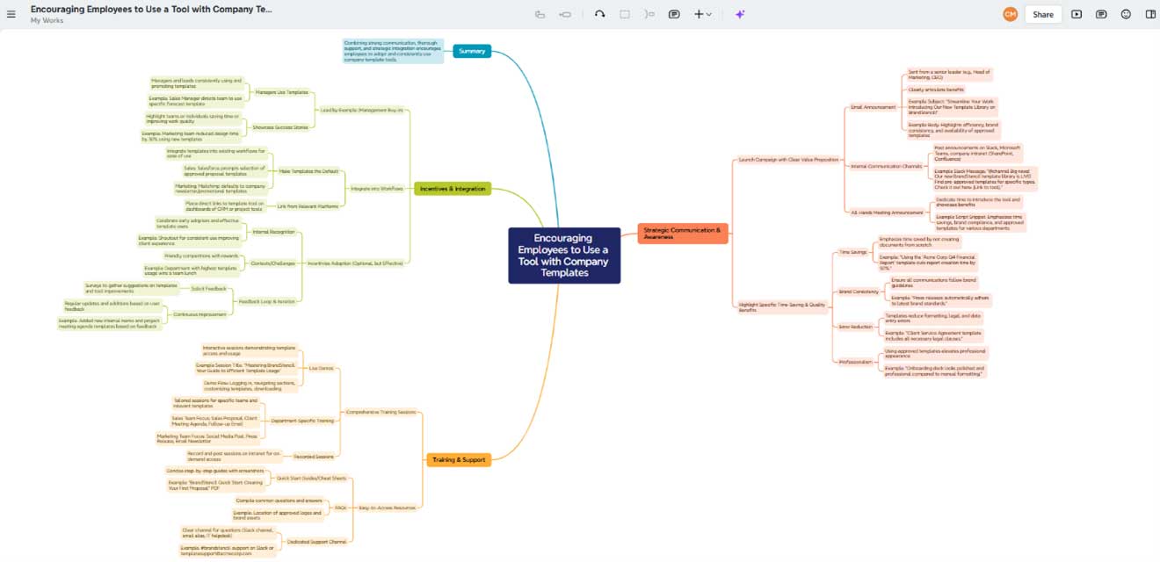
Task: Click the relationship arrow tool
Action: click(599, 14)
